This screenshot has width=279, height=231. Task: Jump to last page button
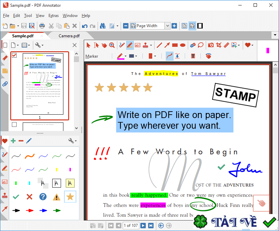tap(151, 226)
